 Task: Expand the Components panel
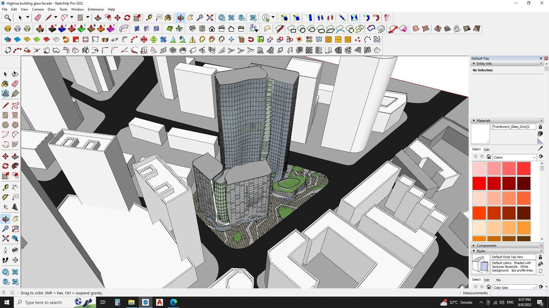[x=474, y=245]
